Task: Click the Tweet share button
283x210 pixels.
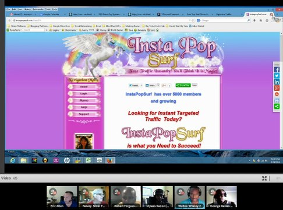Action: pos(133,85)
